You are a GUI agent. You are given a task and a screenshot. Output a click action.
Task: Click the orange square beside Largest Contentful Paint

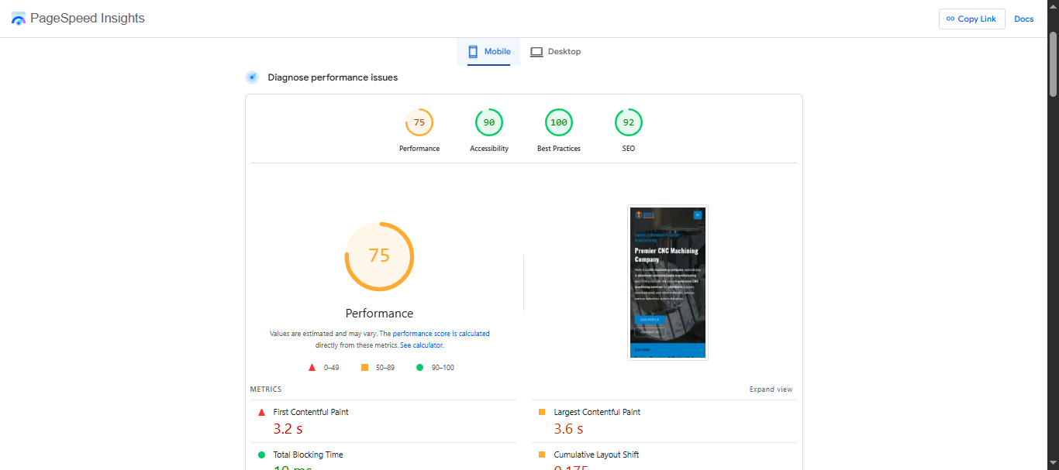(542, 412)
